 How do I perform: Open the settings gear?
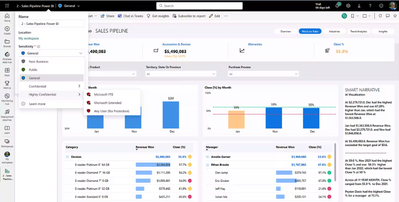click(348, 6)
